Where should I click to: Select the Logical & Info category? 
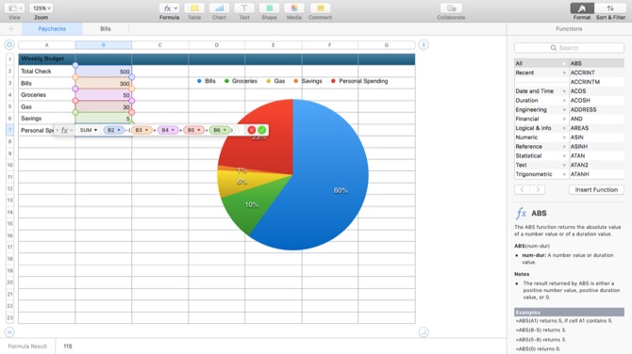coord(541,128)
